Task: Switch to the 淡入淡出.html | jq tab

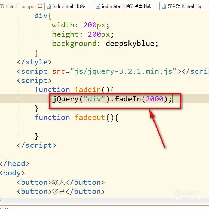Action: coord(184,6)
